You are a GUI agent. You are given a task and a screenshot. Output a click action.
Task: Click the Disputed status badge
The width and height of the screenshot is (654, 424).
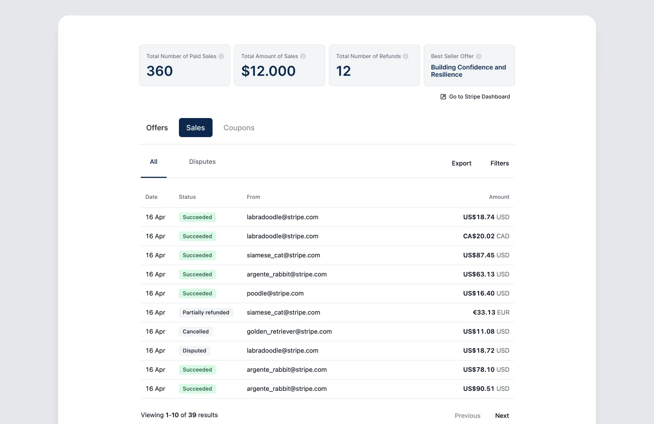coord(194,350)
